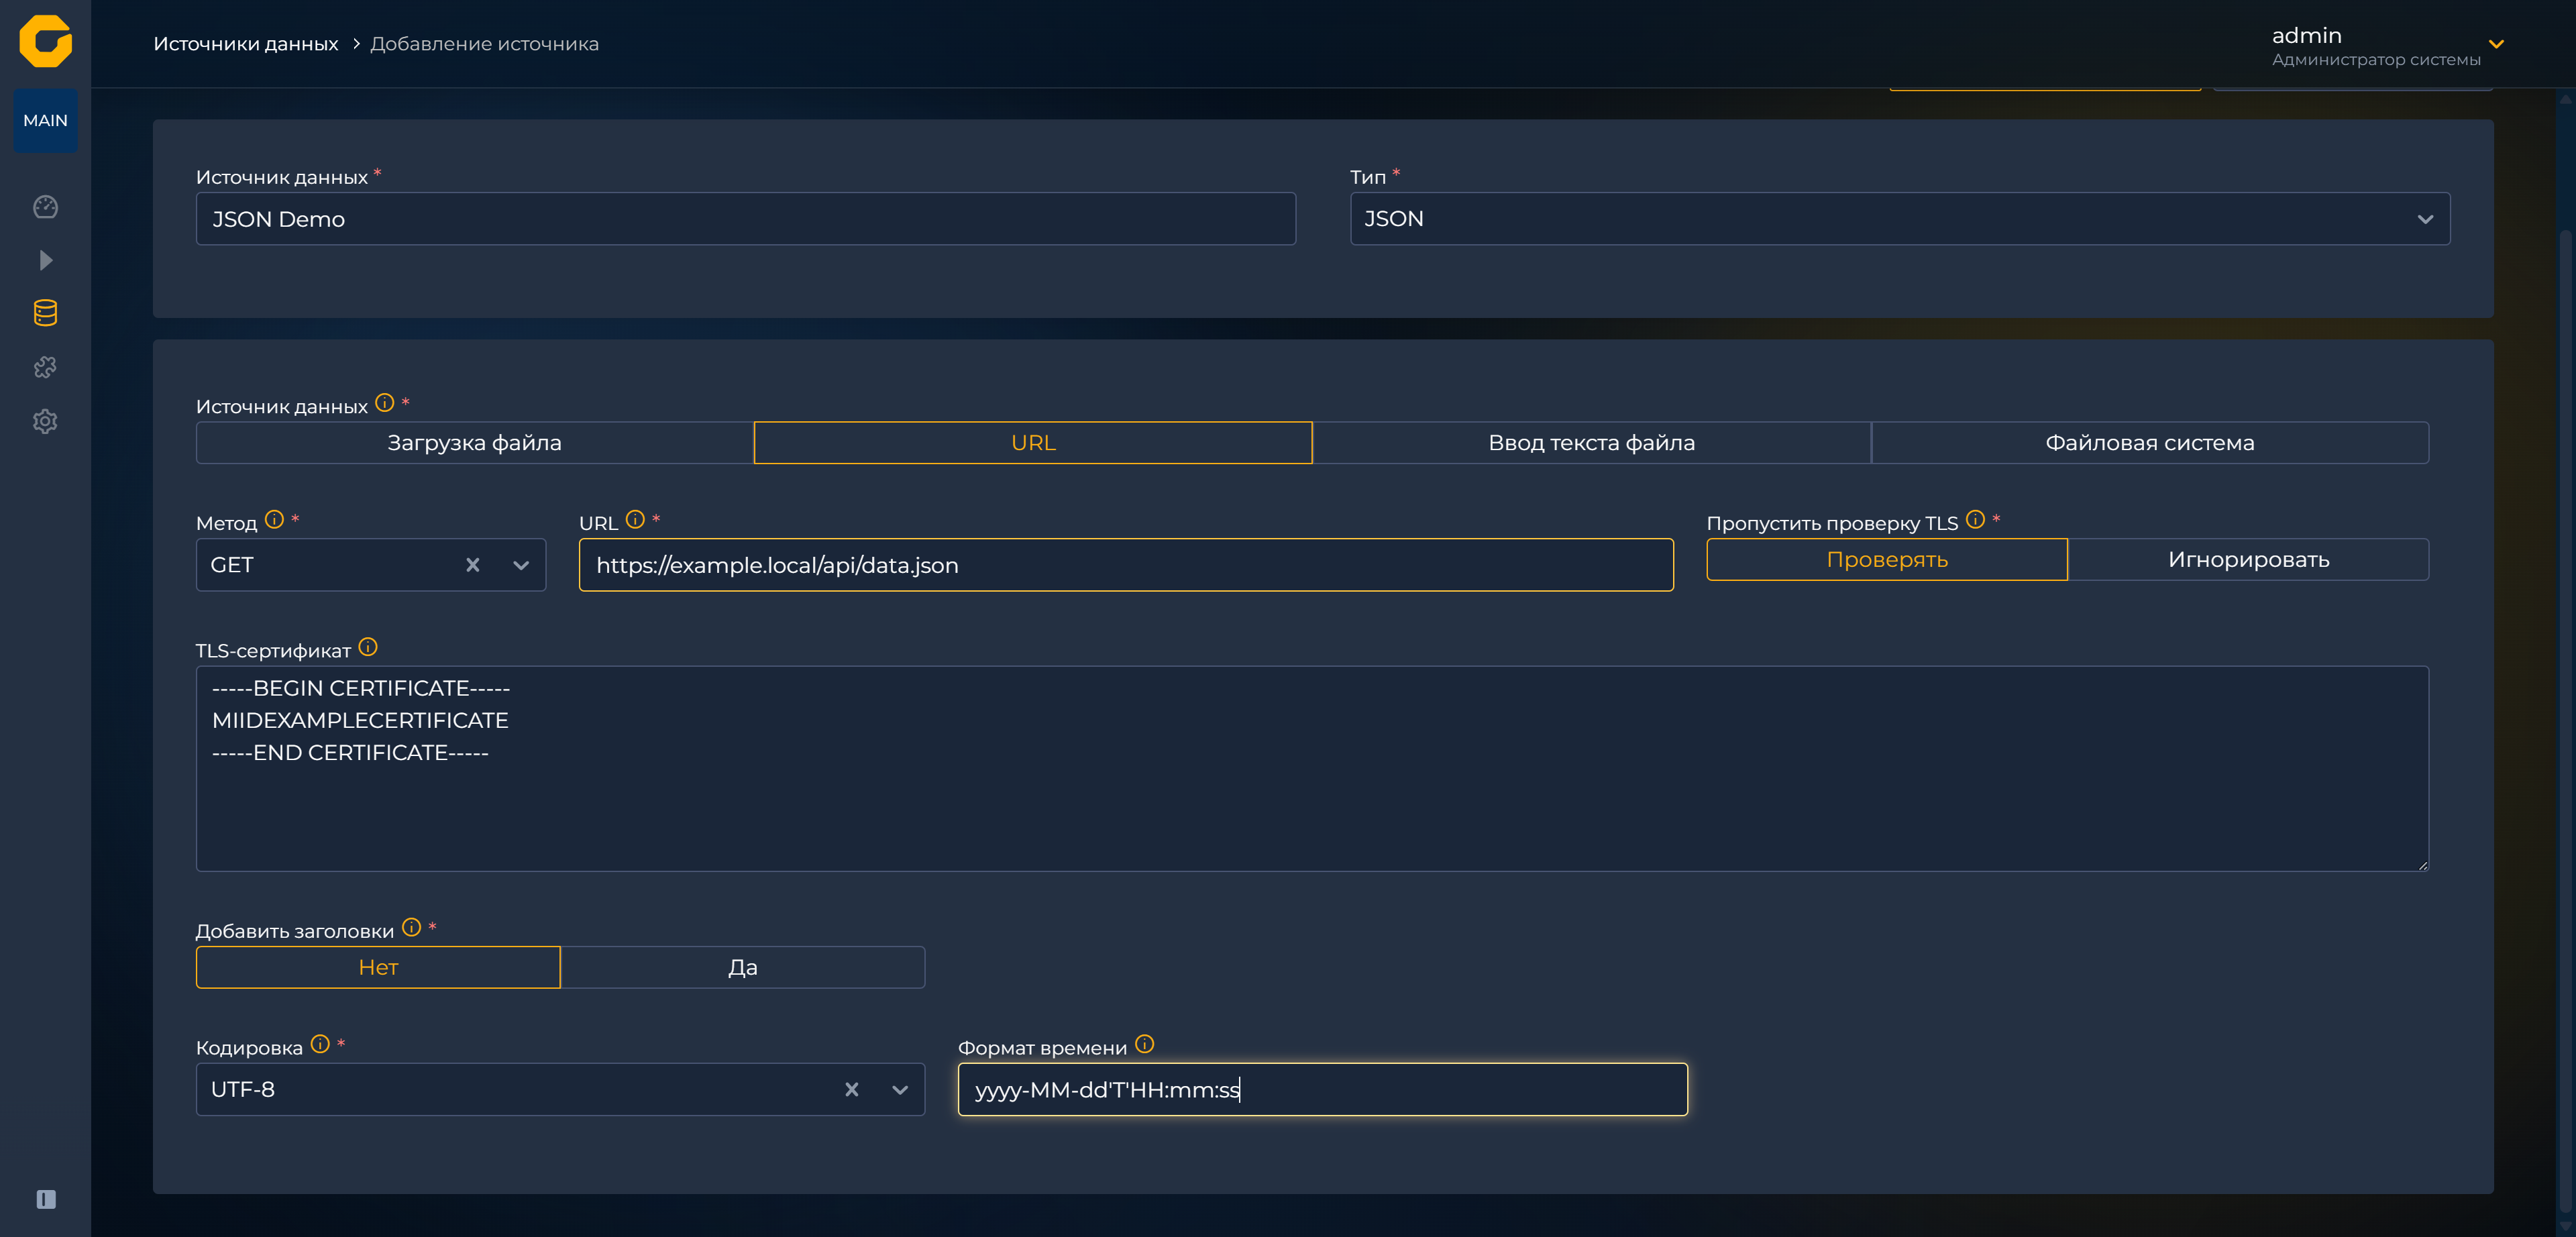Select the Загрузка файла source option
The image size is (2576, 1237).
click(475, 442)
